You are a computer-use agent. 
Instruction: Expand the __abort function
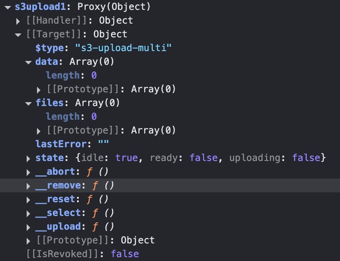click(28, 172)
